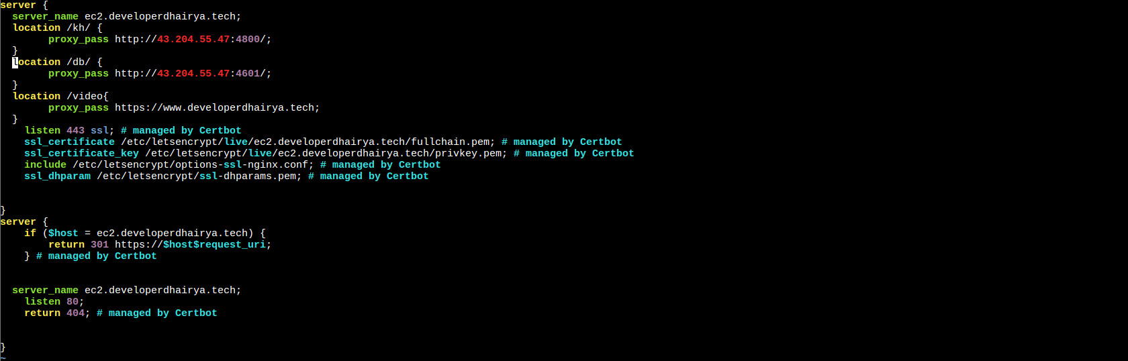
Task: Click the ssl_certificate_key privkey.pem path
Action: coord(324,153)
